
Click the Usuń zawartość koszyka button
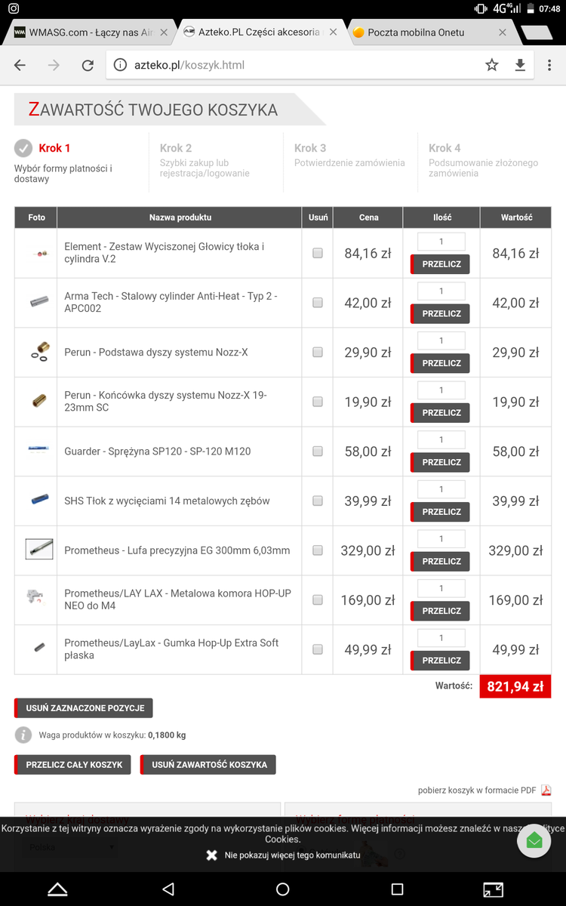[x=208, y=765]
